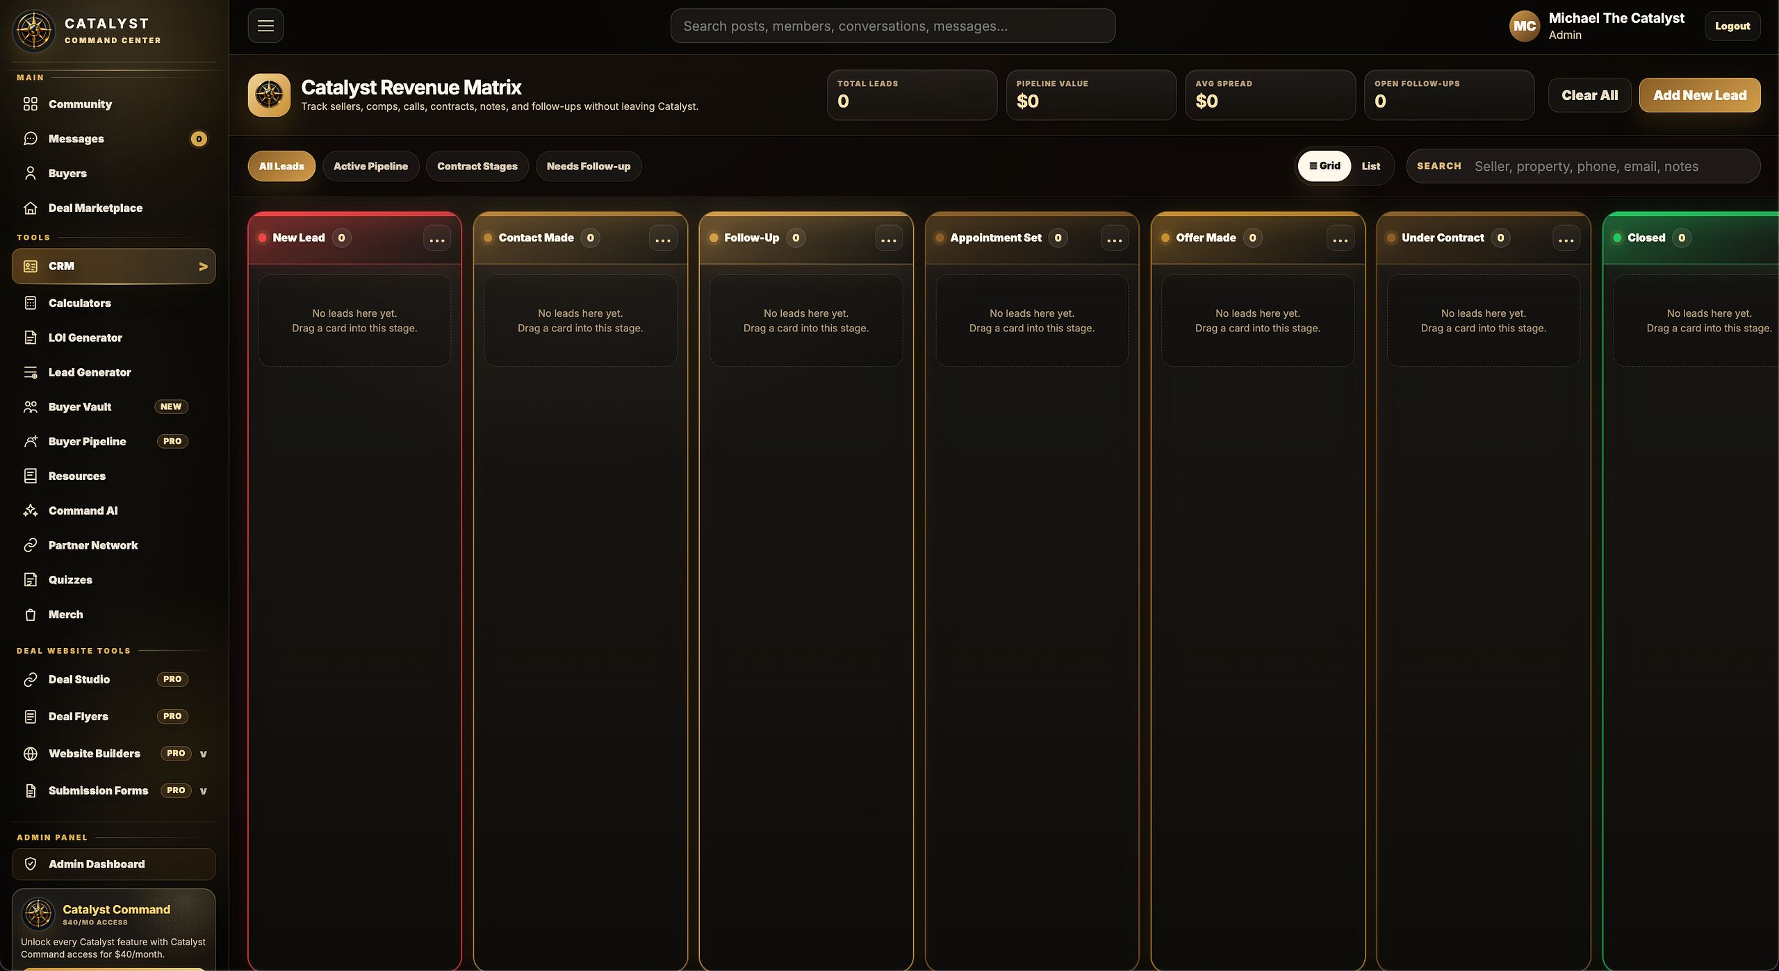Open the Follow-Up column options menu
This screenshot has height=971, width=1779.
click(889, 238)
